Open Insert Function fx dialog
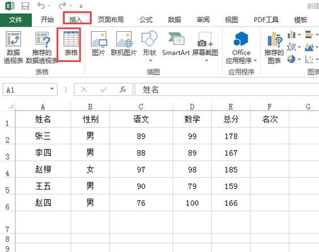Screen dimensions: 319x252 (x=123, y=89)
